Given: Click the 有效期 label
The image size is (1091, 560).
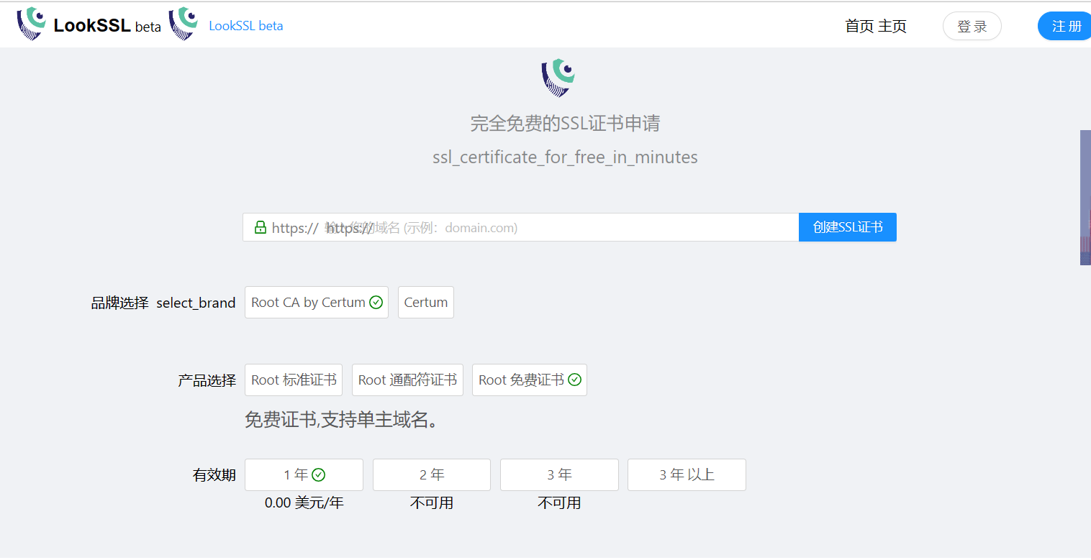Looking at the screenshot, I should (214, 474).
